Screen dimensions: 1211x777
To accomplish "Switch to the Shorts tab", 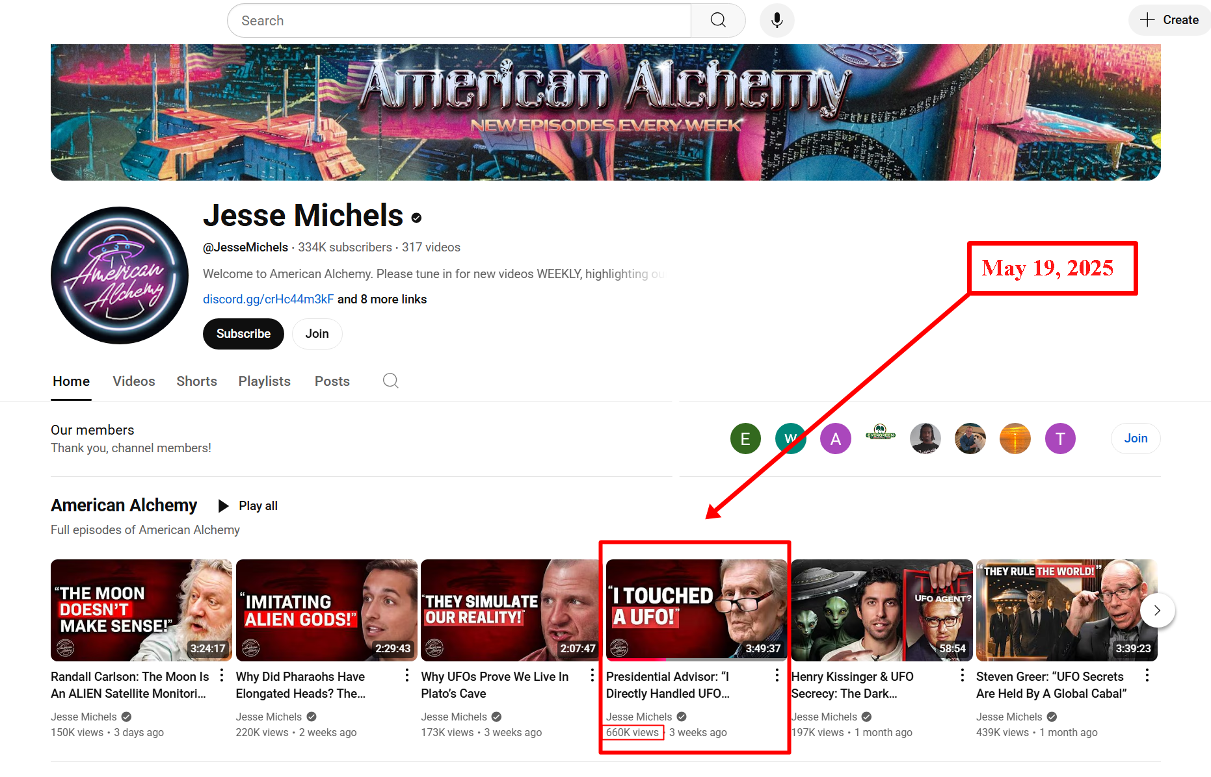I will click(196, 381).
